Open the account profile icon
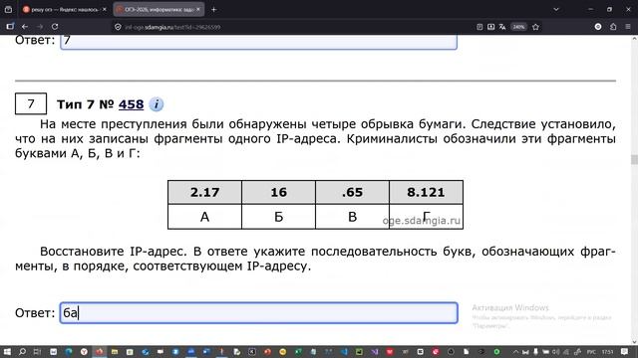Viewport: 638px width, 358px height. (598, 27)
